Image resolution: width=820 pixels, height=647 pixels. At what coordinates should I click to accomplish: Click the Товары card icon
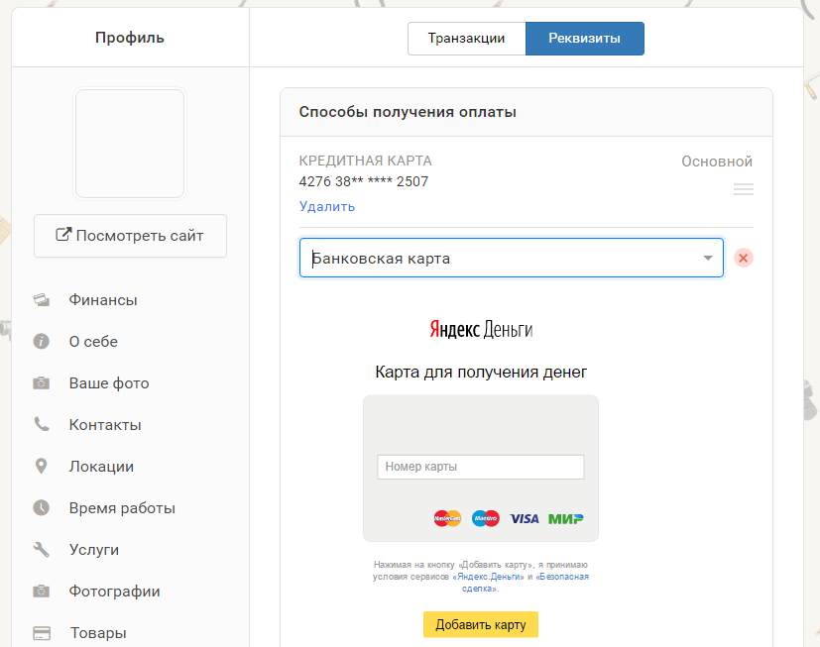pos(42,633)
